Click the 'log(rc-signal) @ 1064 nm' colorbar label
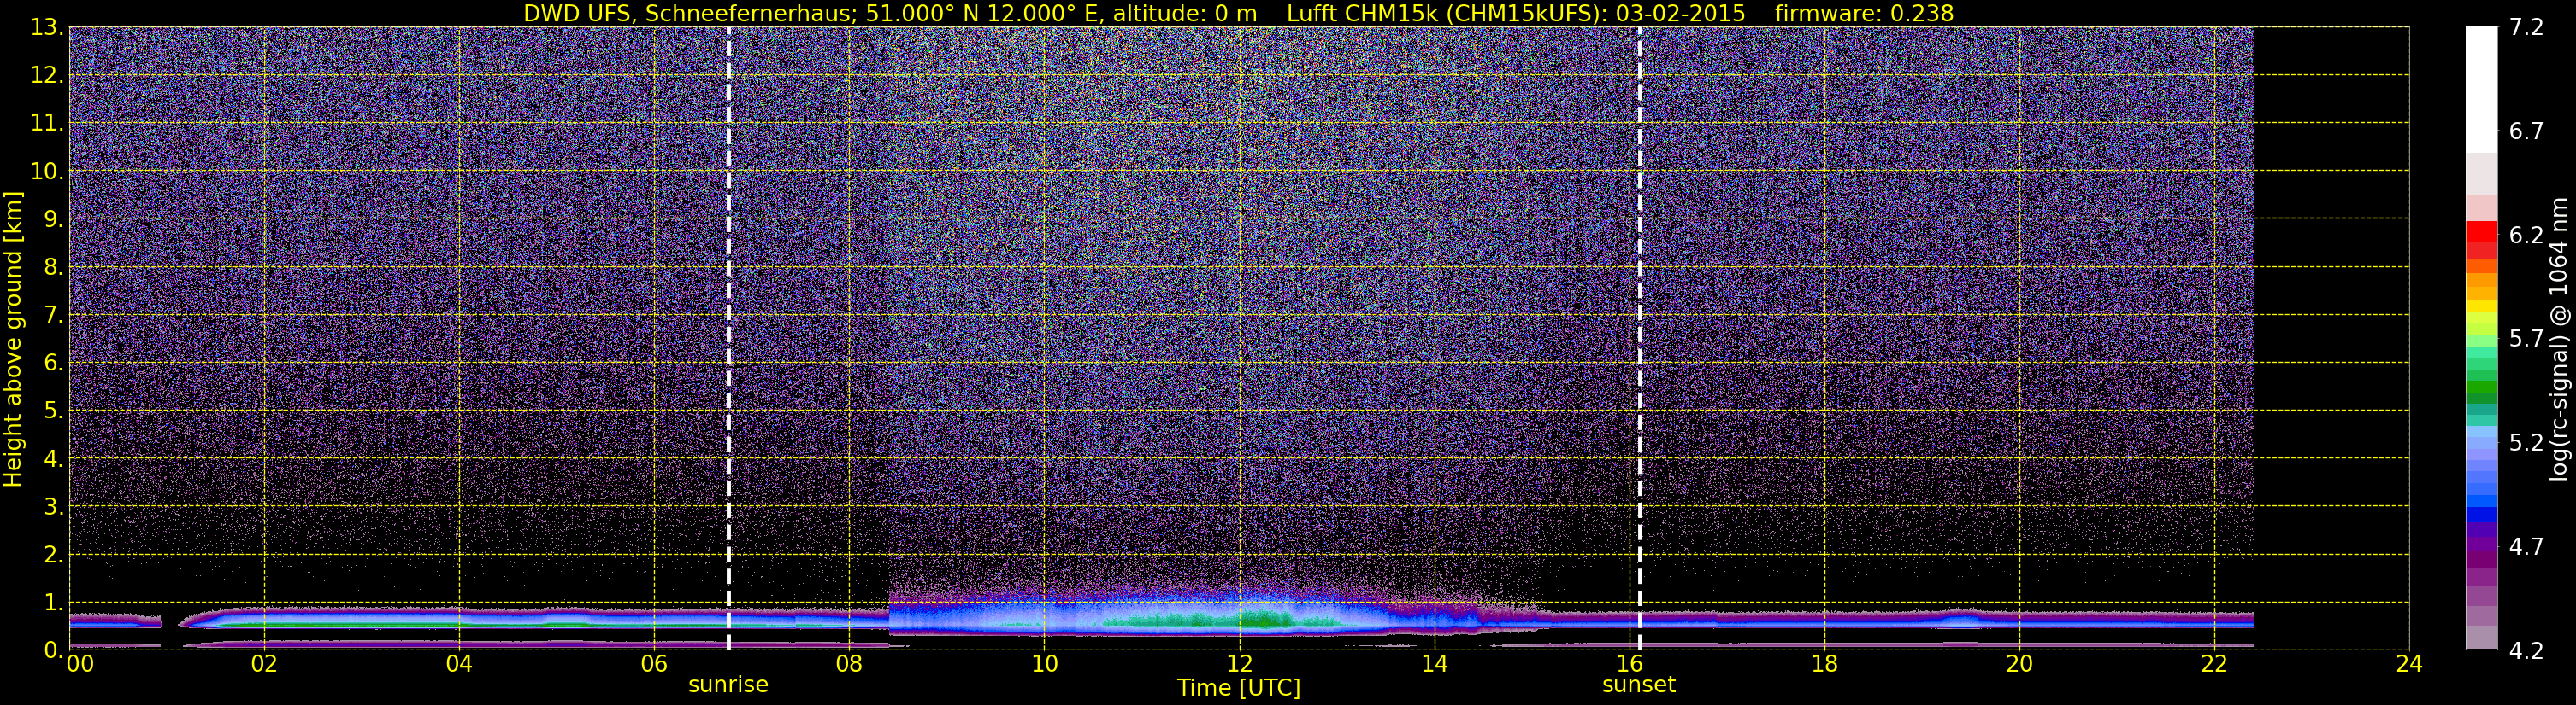Viewport: 2576px width, 705px height. pos(2558,340)
